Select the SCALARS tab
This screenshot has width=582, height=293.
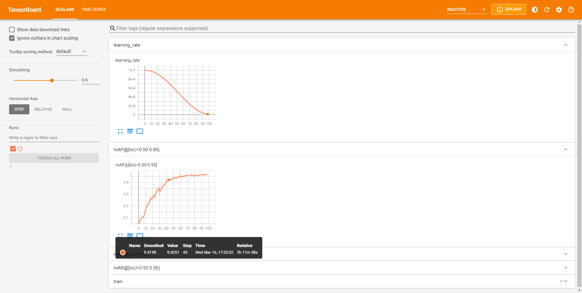[65, 9]
